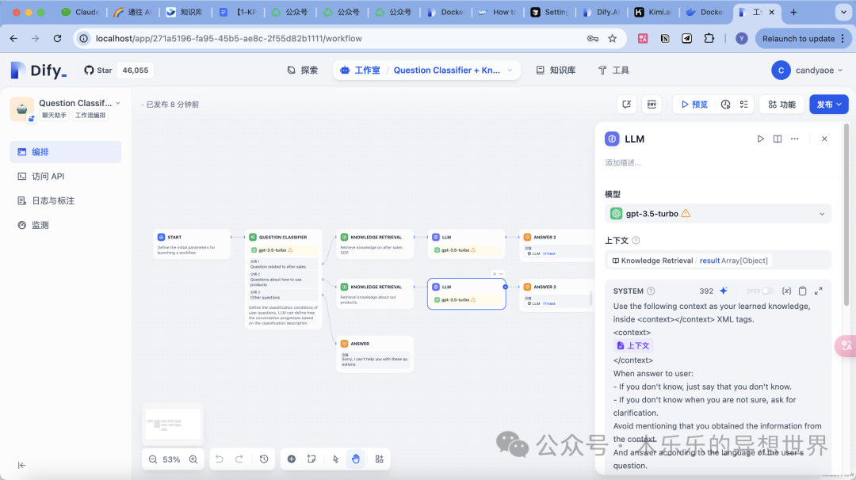
Task: Click Relaunch to update button
Action: [x=801, y=38]
